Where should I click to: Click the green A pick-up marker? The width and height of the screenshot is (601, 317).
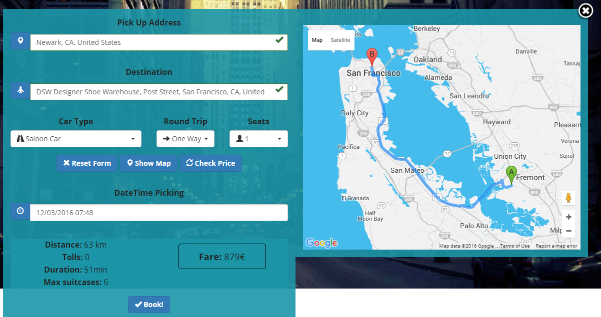tap(511, 175)
